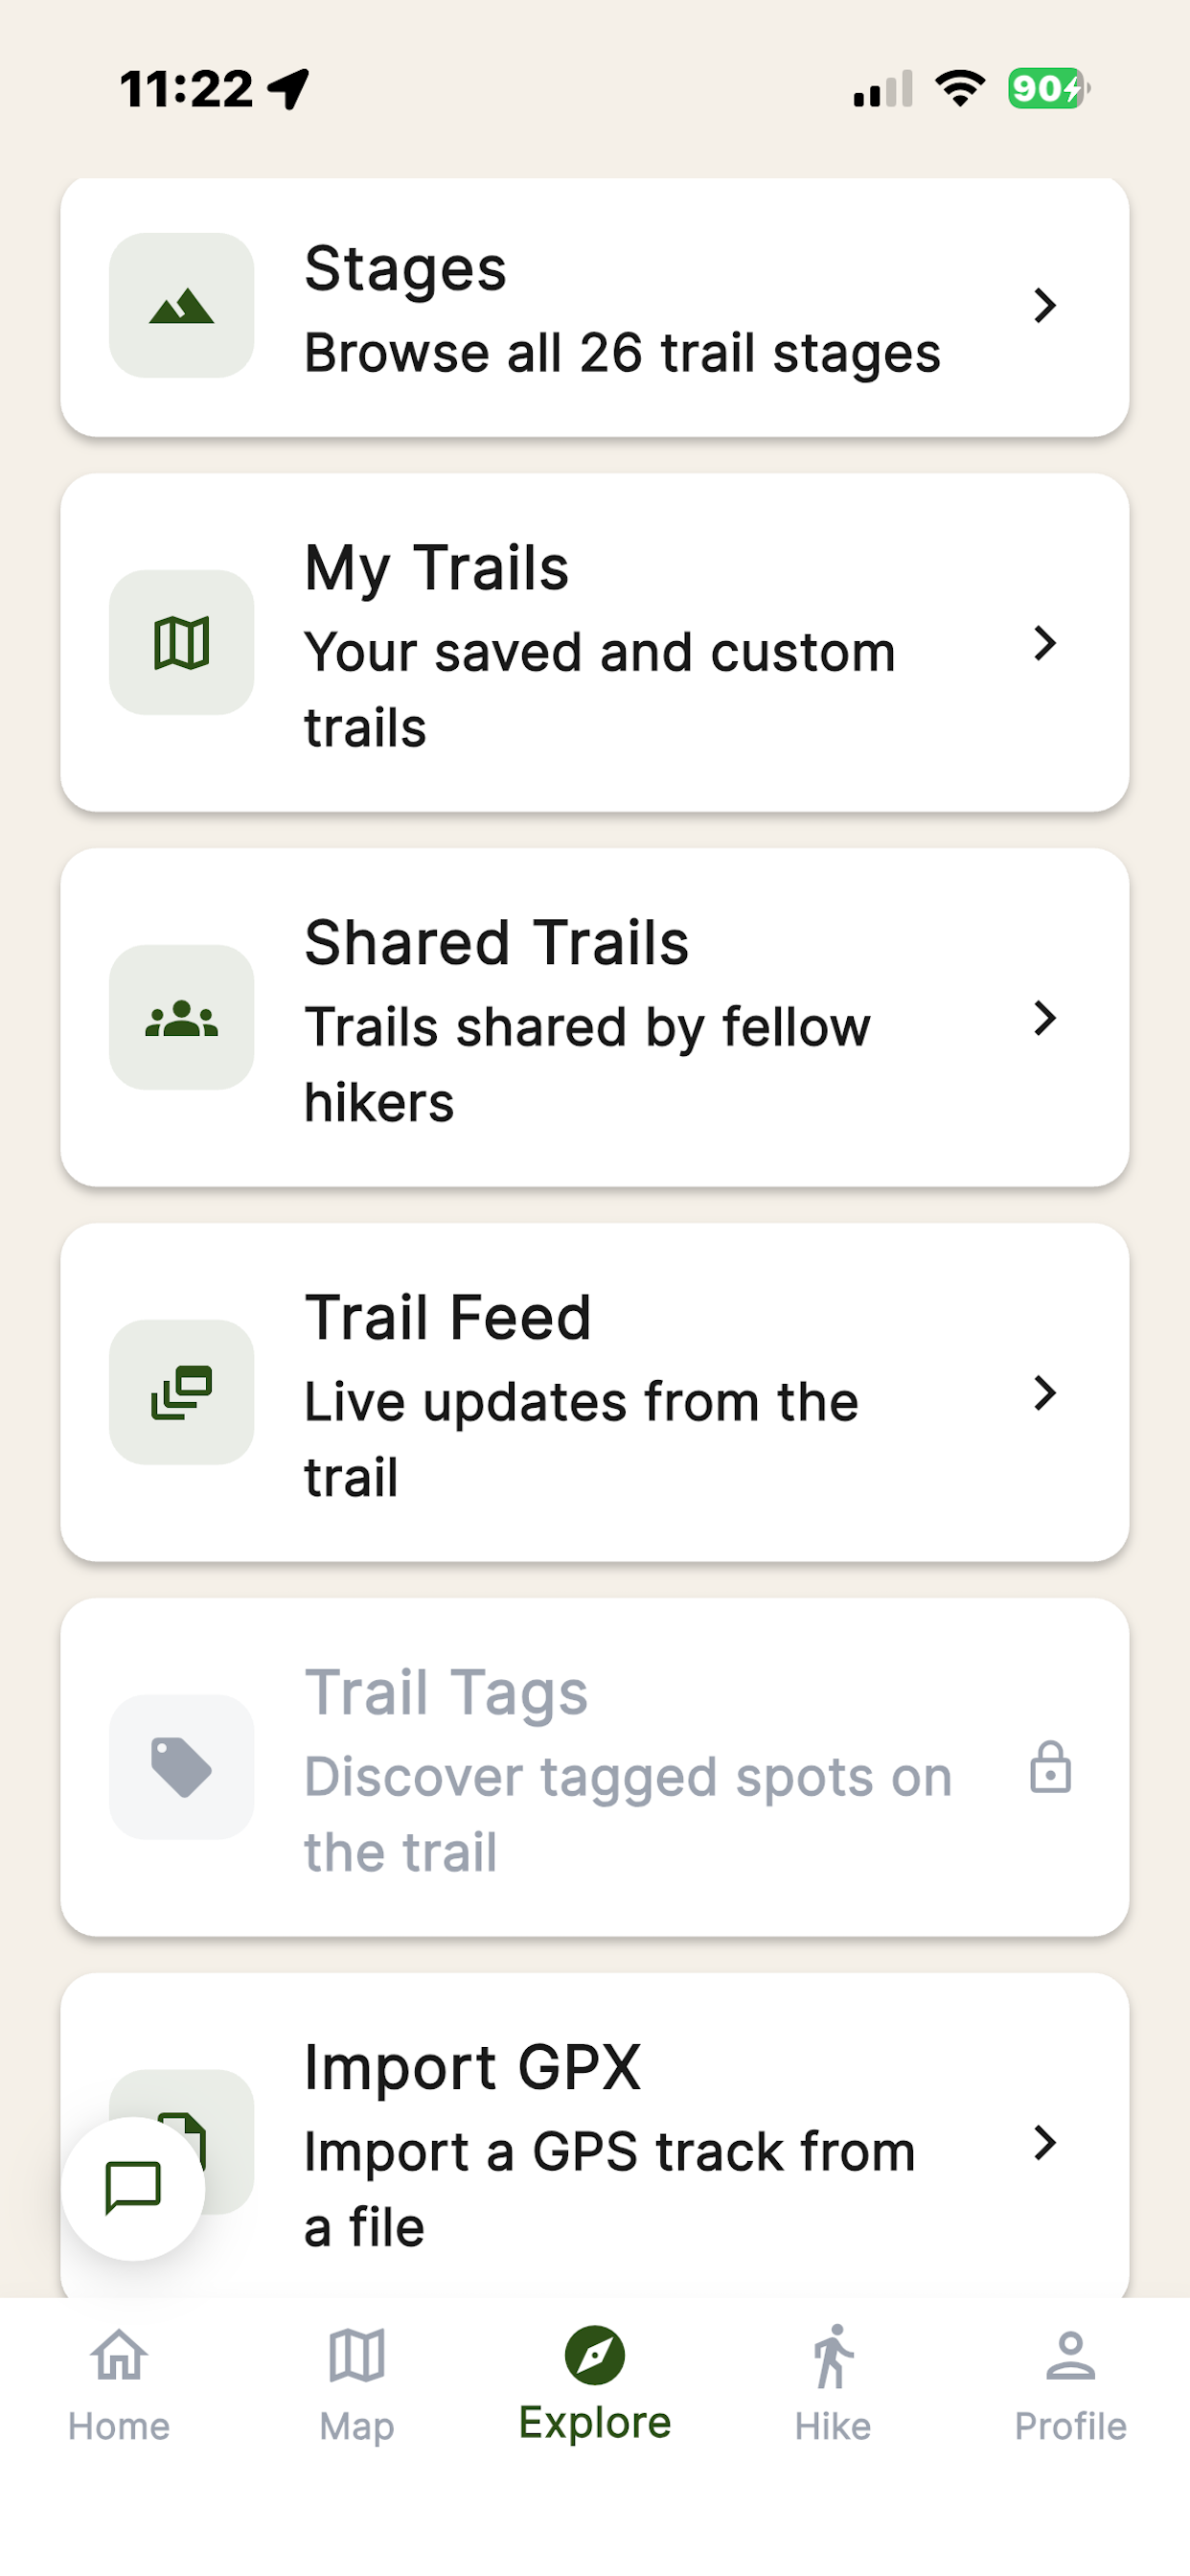Image resolution: width=1190 pixels, height=2576 pixels.
Task: Open the floating chat bubble button
Action: (133, 2188)
